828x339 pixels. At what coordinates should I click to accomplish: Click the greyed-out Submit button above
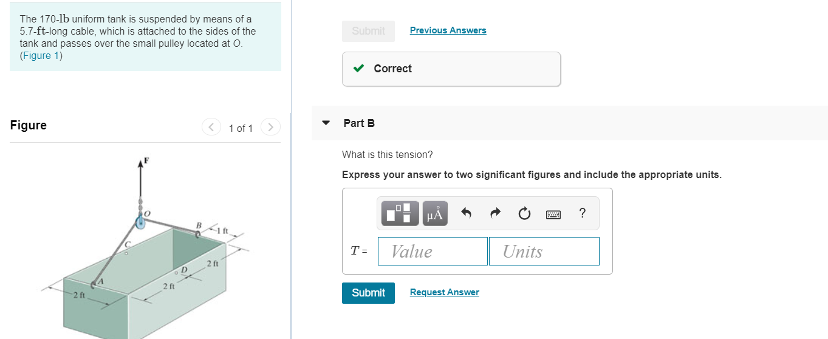(368, 31)
